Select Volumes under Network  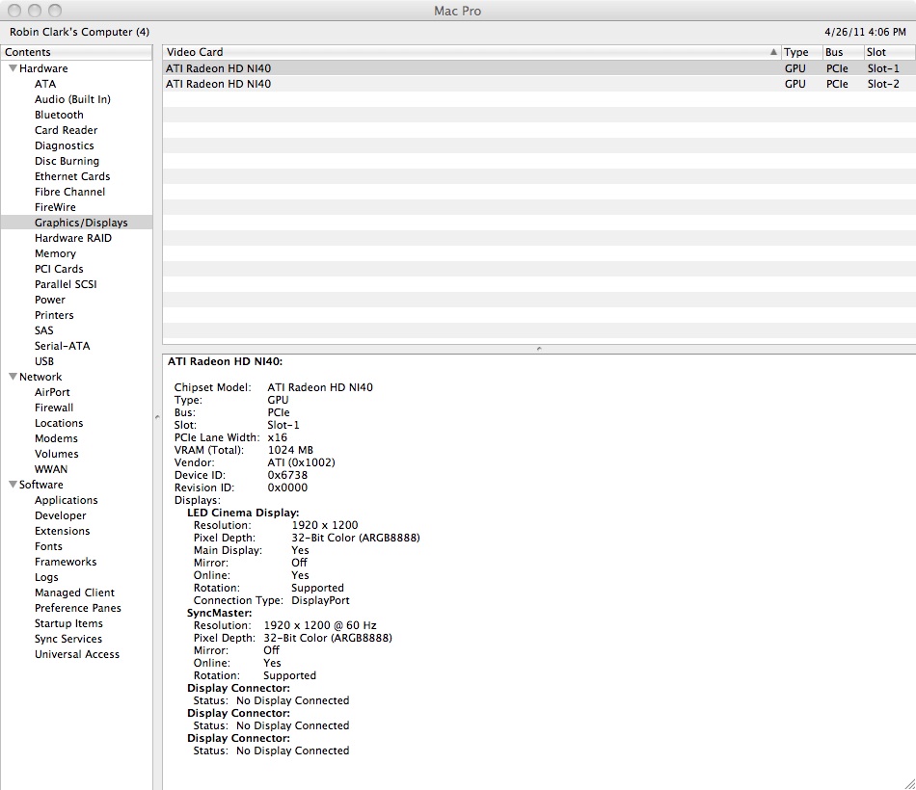(x=56, y=454)
